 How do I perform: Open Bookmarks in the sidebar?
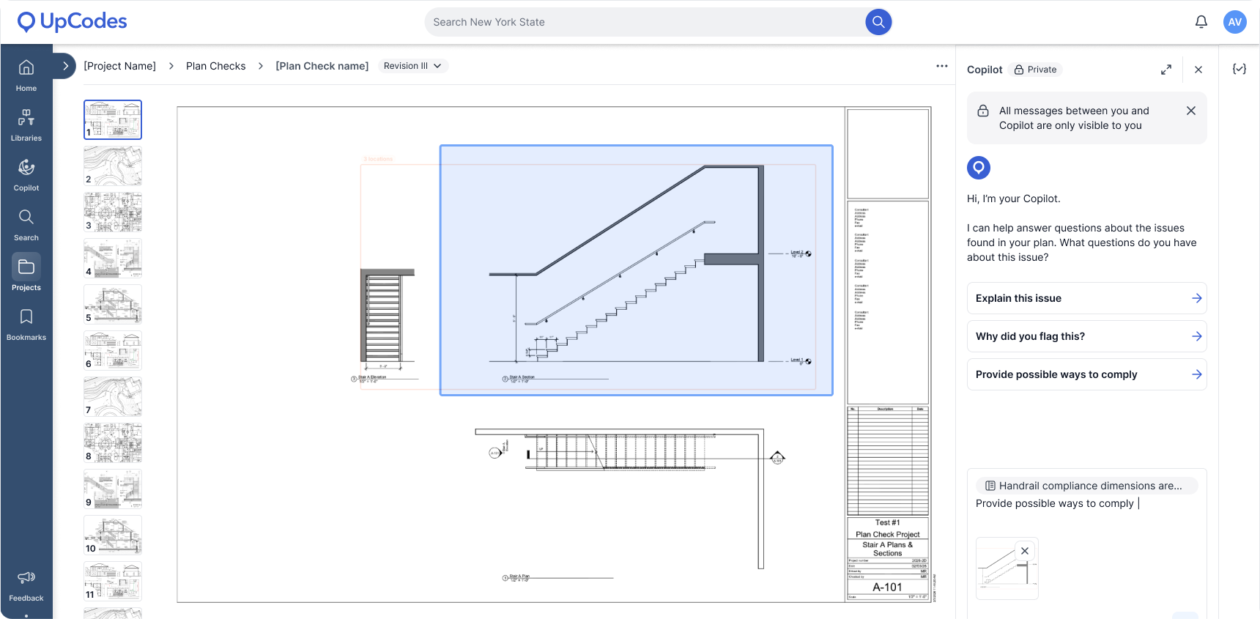26,325
